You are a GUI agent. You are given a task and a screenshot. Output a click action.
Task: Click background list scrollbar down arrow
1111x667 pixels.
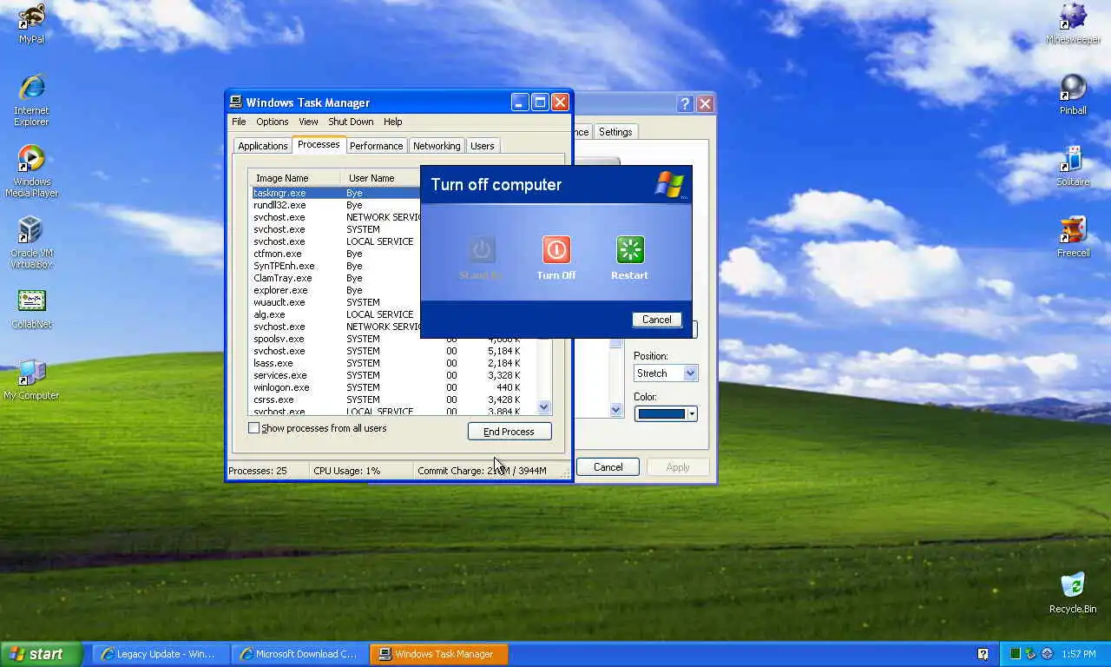616,410
